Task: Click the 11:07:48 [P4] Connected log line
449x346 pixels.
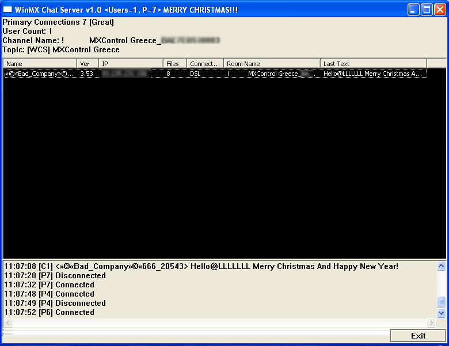Action: click(49, 294)
